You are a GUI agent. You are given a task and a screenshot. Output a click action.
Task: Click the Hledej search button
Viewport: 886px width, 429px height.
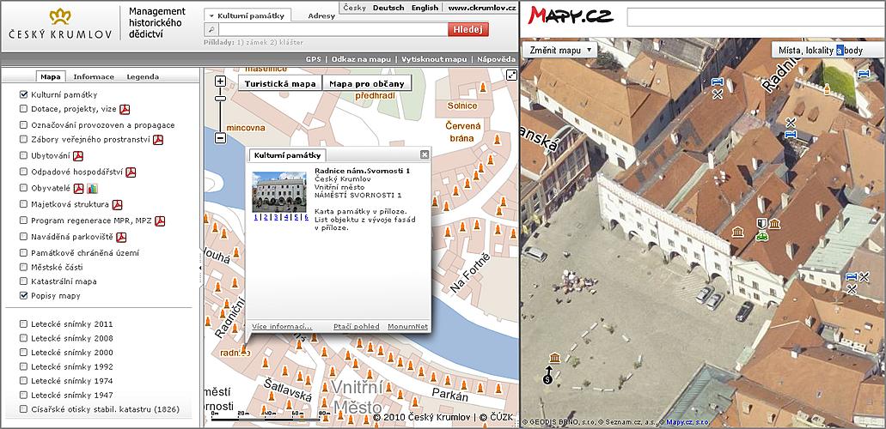coord(467,29)
